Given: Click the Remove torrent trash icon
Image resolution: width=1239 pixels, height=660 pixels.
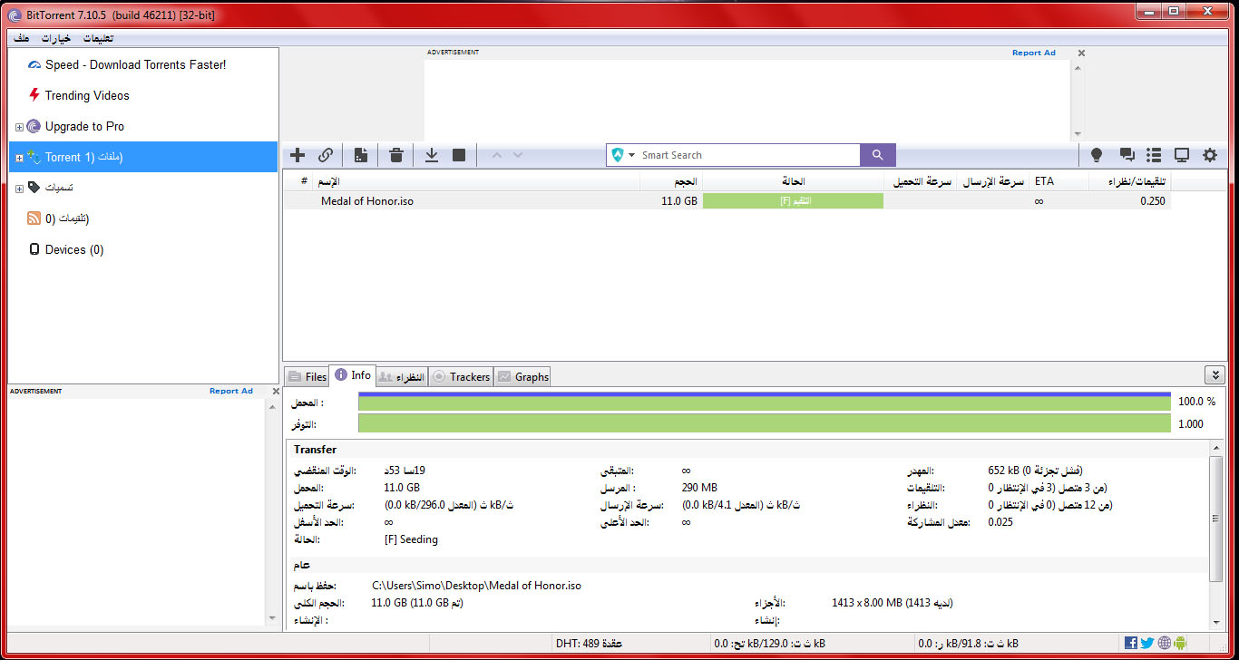Looking at the screenshot, I should 396,155.
